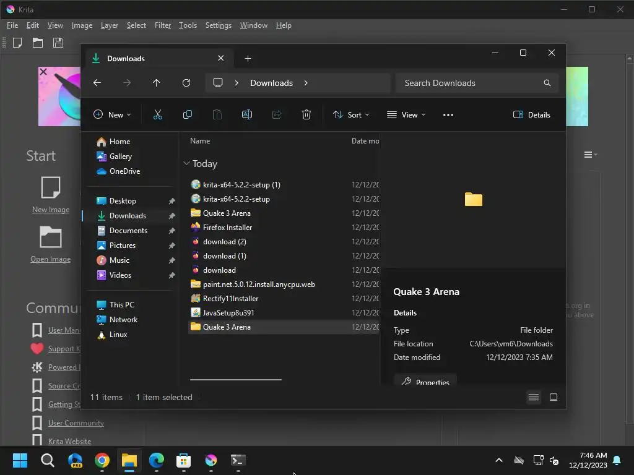Select Linux in the navigation pane
The image size is (634, 475).
118,335
